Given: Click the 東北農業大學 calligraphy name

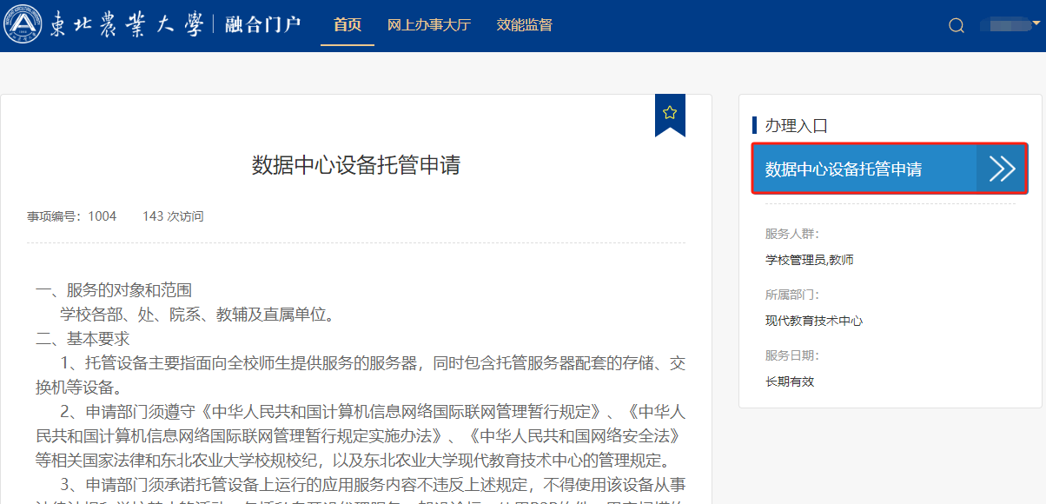Looking at the screenshot, I should (127, 24).
